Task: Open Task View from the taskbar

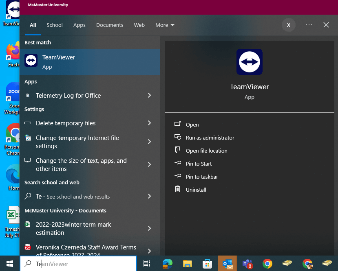Action: [x=147, y=264]
